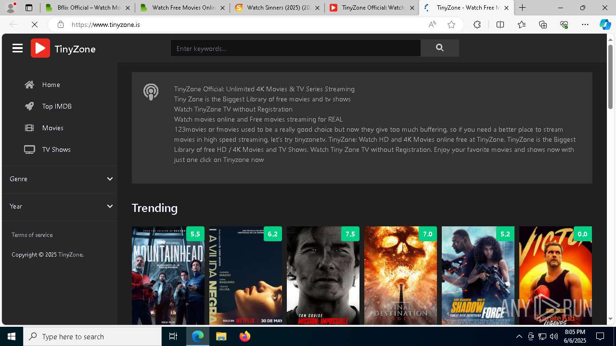616x346 pixels.
Task: Open the Favorites list icon
Action: point(522,25)
